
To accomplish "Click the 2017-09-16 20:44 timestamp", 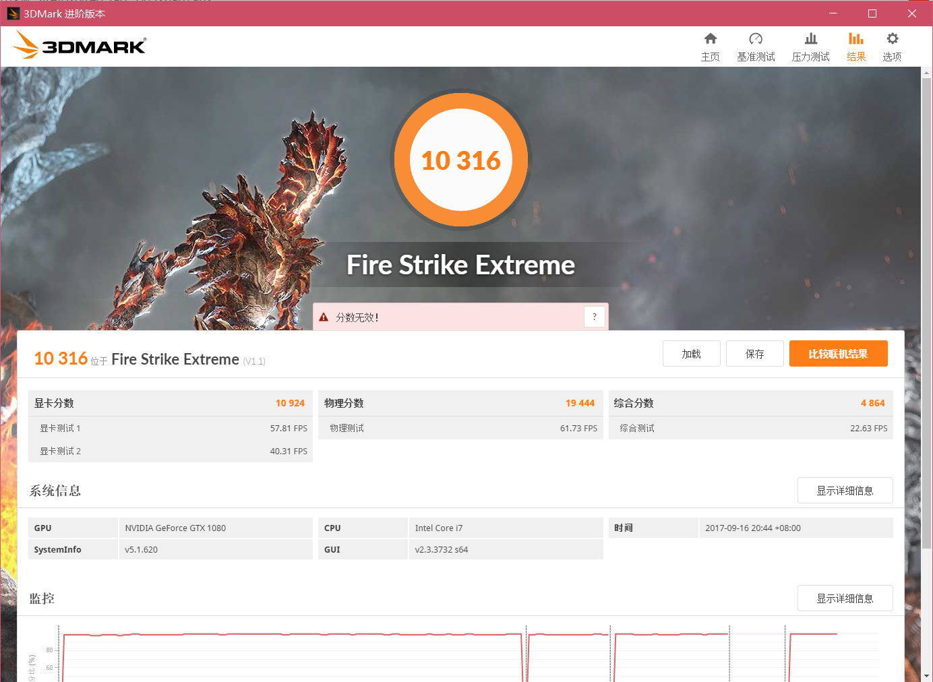I will point(753,528).
